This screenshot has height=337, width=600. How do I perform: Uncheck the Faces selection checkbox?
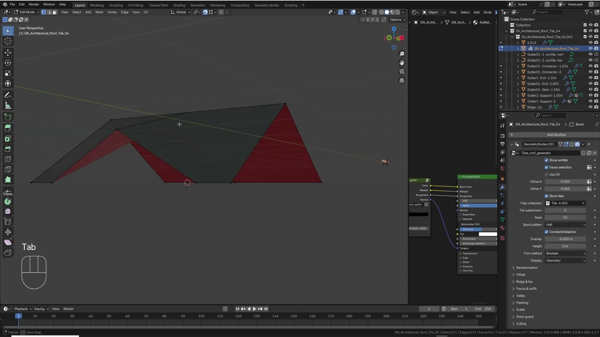546,167
